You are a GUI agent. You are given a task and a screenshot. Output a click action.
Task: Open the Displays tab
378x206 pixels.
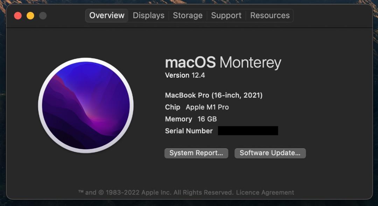click(x=148, y=15)
